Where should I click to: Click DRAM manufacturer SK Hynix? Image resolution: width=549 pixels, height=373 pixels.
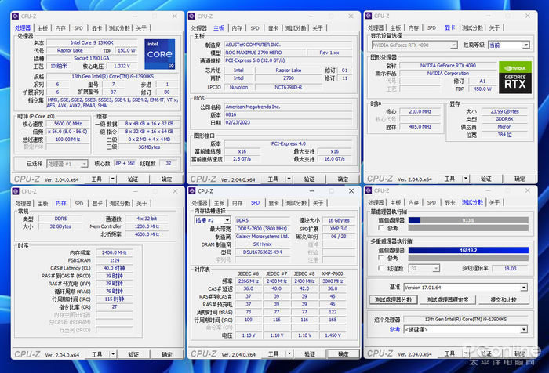click(x=262, y=244)
